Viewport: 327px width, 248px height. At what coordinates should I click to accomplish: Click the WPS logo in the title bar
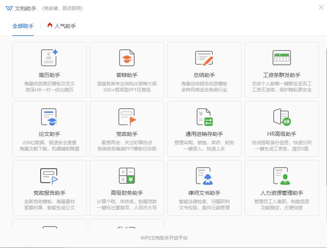pos(10,8)
